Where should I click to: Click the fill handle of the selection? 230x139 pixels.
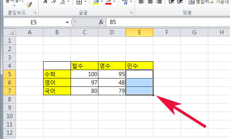pos(153,95)
